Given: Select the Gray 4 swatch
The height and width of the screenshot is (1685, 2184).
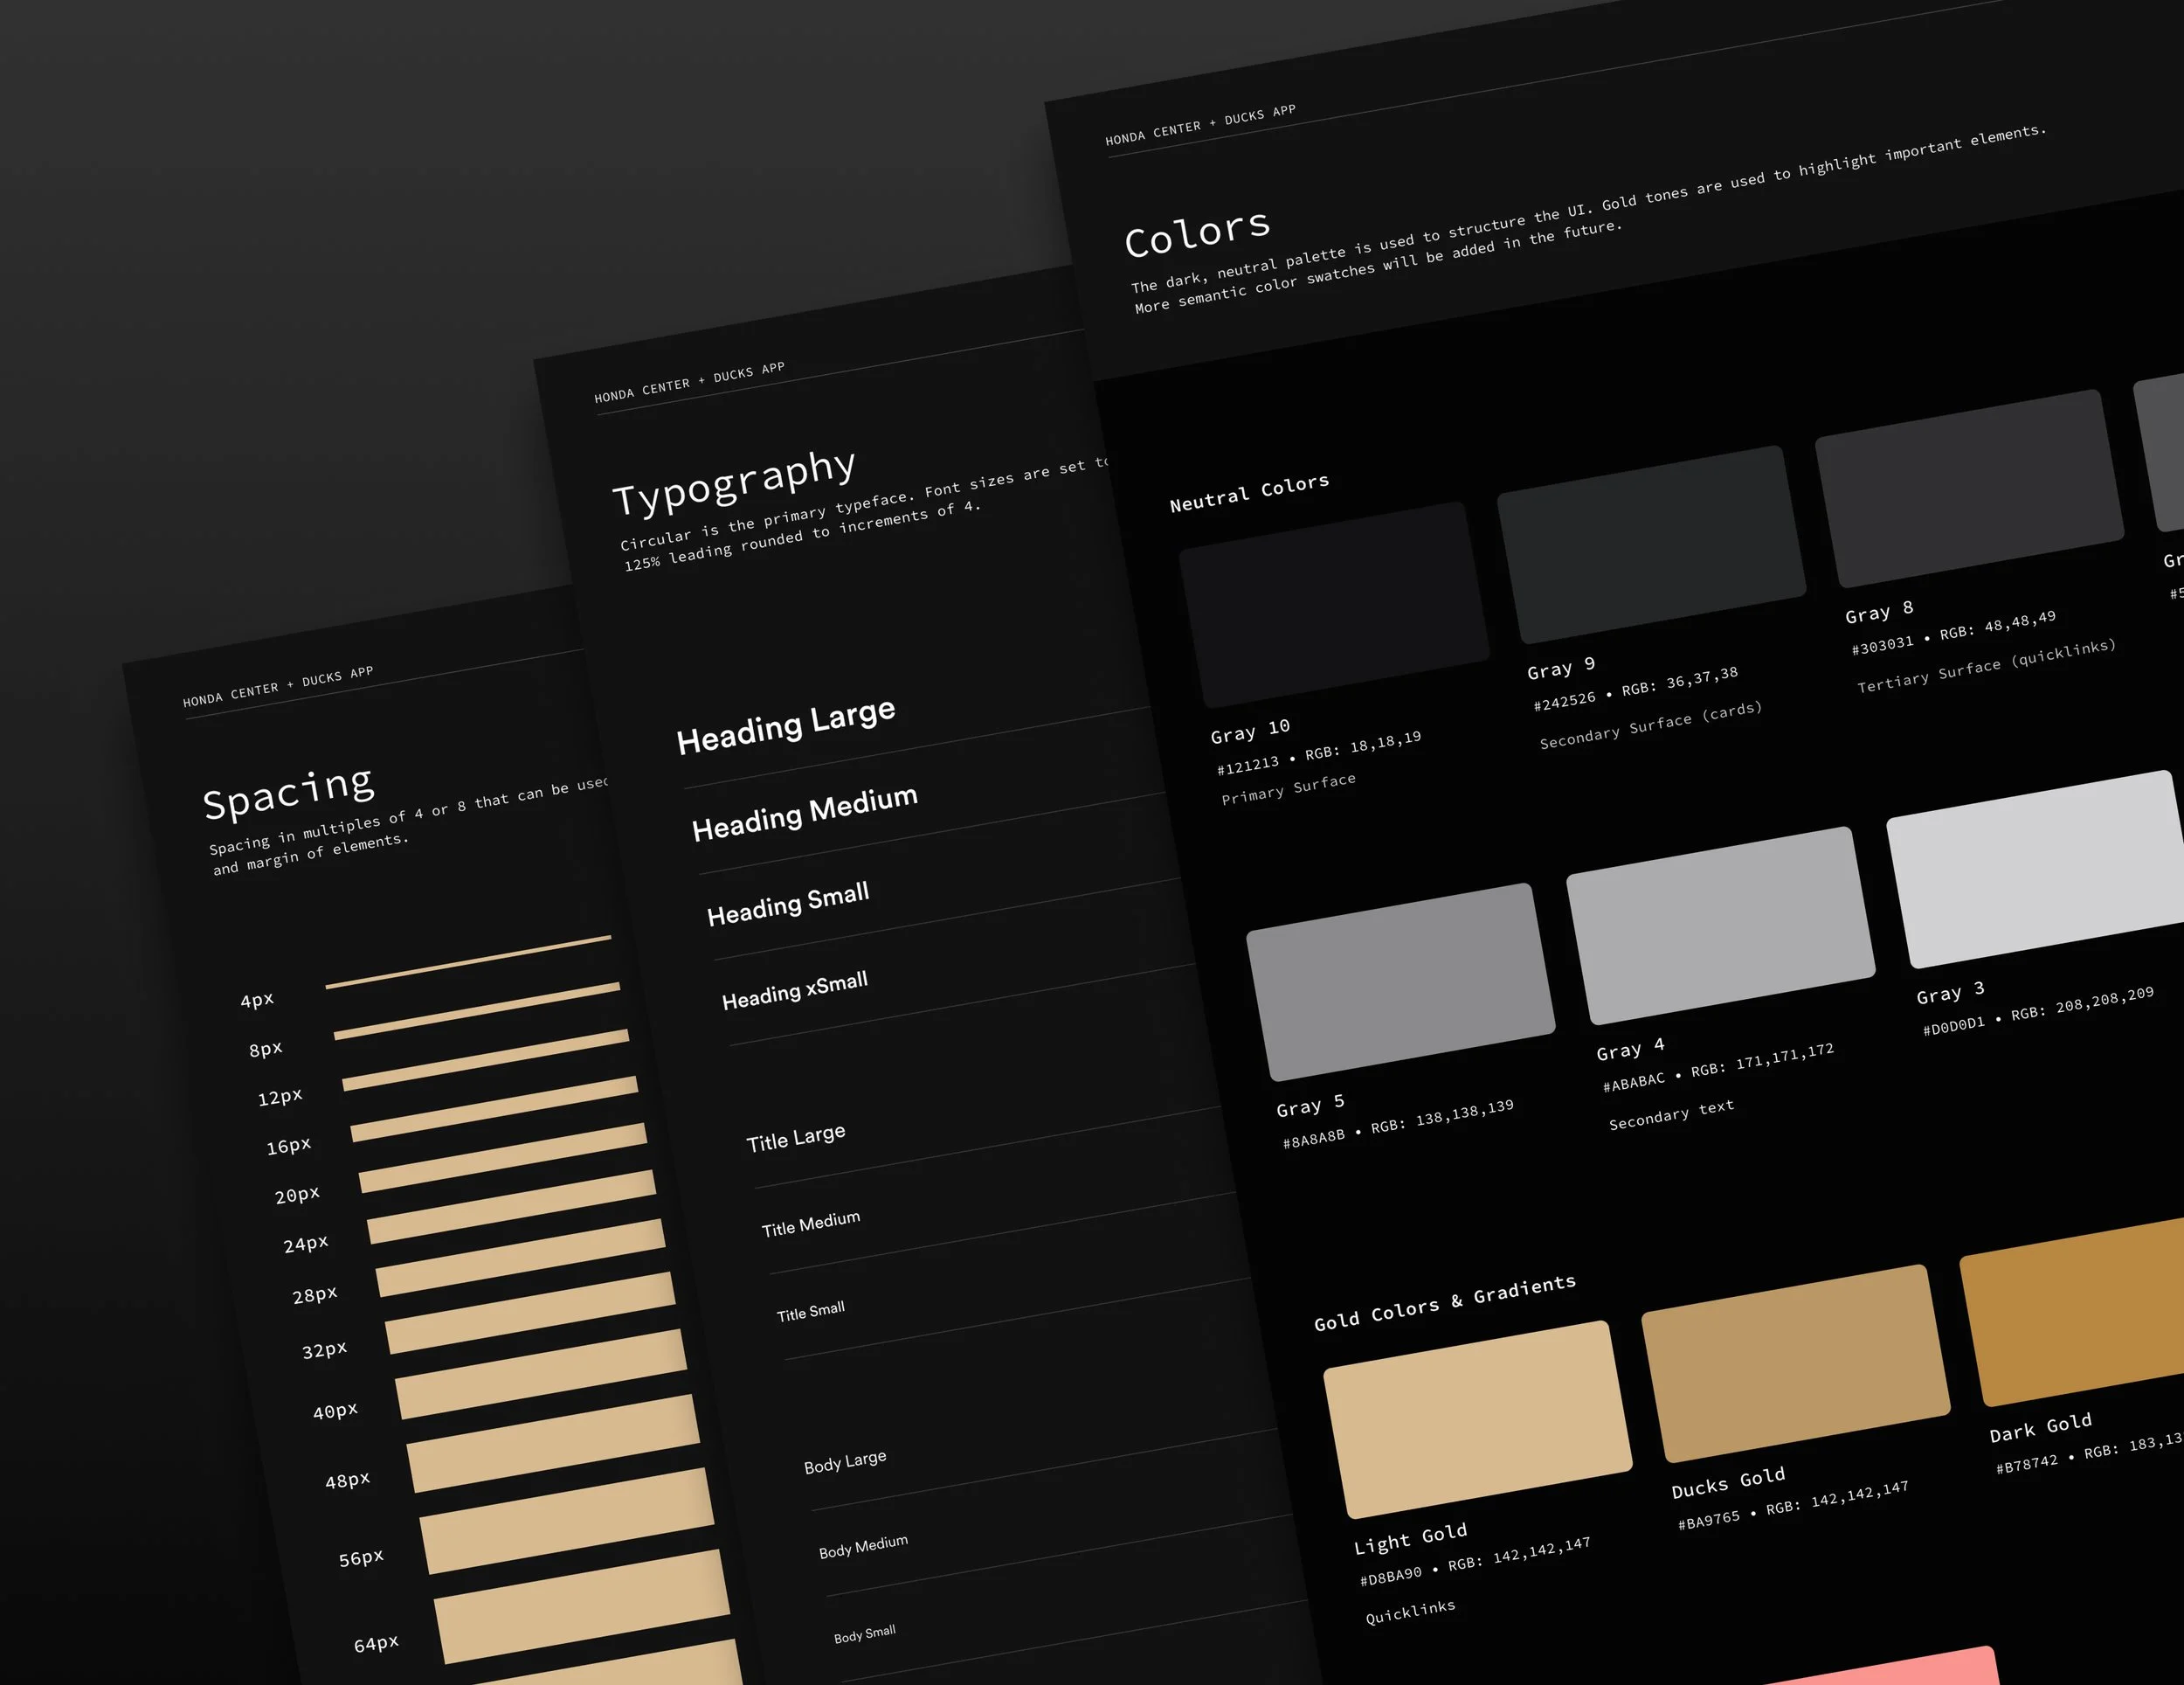Looking at the screenshot, I should 1720,926.
